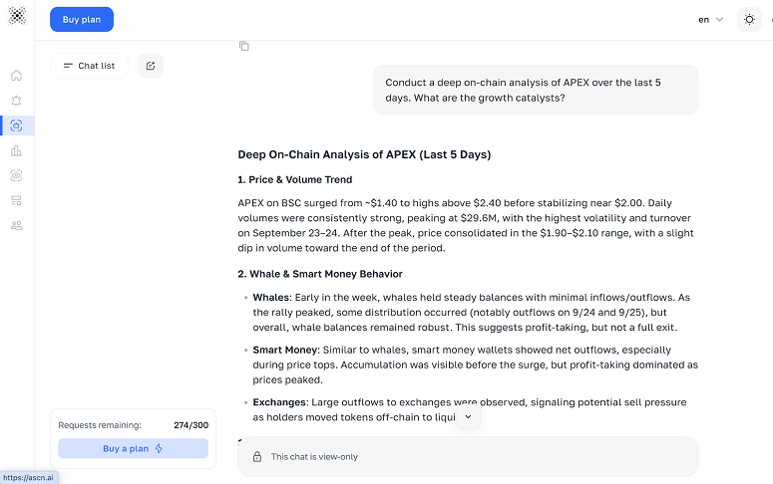Open the alerts bell icon in sidebar

16,101
